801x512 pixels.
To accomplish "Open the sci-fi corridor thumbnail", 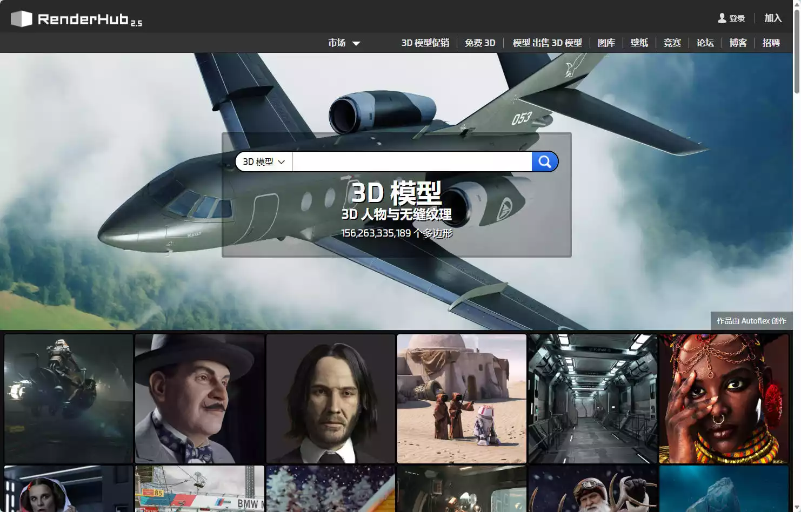I will [x=593, y=399].
